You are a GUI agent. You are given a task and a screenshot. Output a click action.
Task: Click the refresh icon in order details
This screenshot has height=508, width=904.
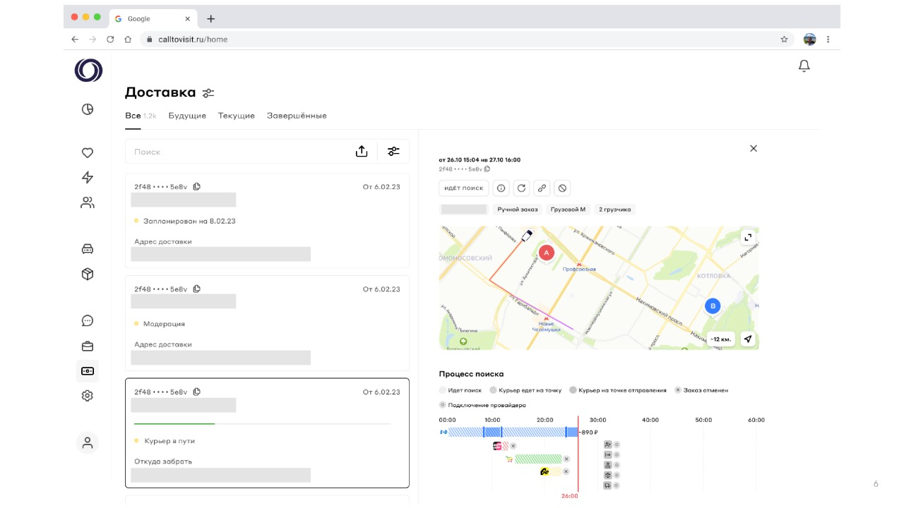(521, 188)
